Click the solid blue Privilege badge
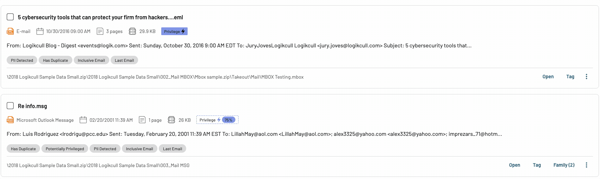 pos(174,31)
